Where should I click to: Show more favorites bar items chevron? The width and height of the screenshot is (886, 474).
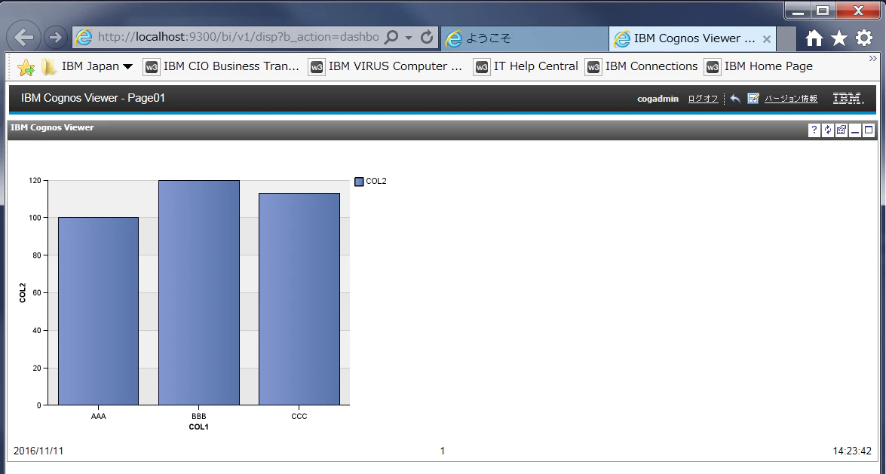[x=873, y=59]
